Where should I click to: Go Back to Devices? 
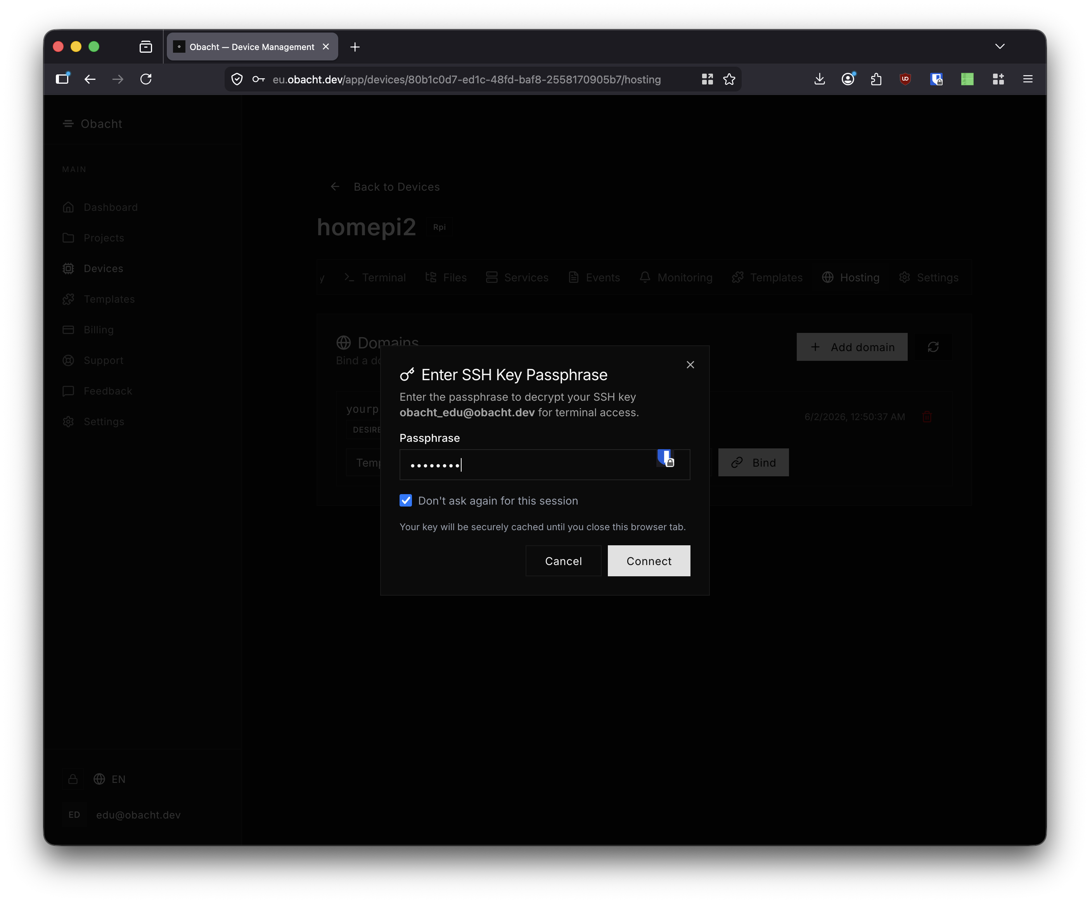coord(385,187)
